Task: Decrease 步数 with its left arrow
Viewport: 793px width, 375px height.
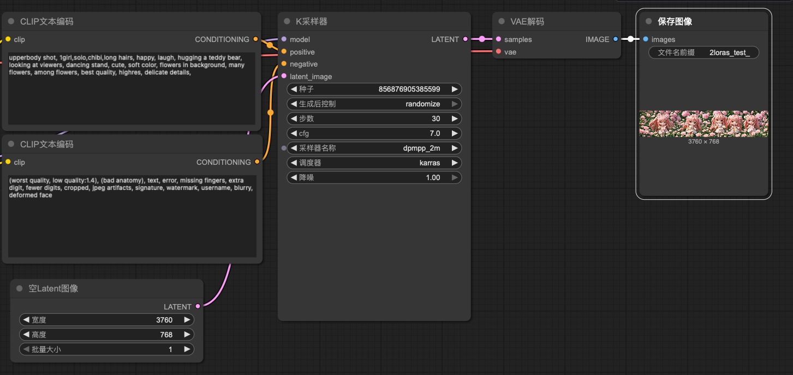Action: tap(294, 118)
